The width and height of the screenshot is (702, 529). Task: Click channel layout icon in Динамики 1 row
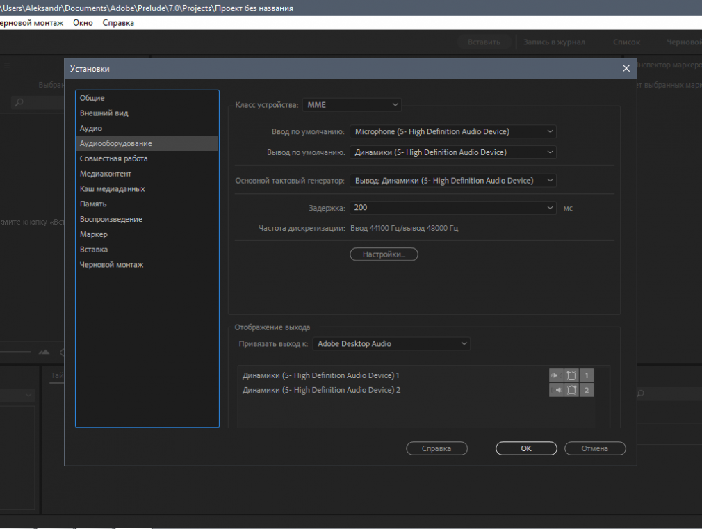pos(572,375)
